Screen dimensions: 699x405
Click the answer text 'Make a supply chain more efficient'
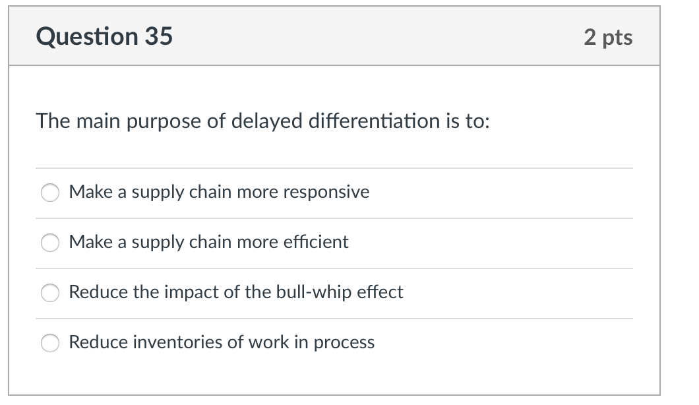click(208, 242)
